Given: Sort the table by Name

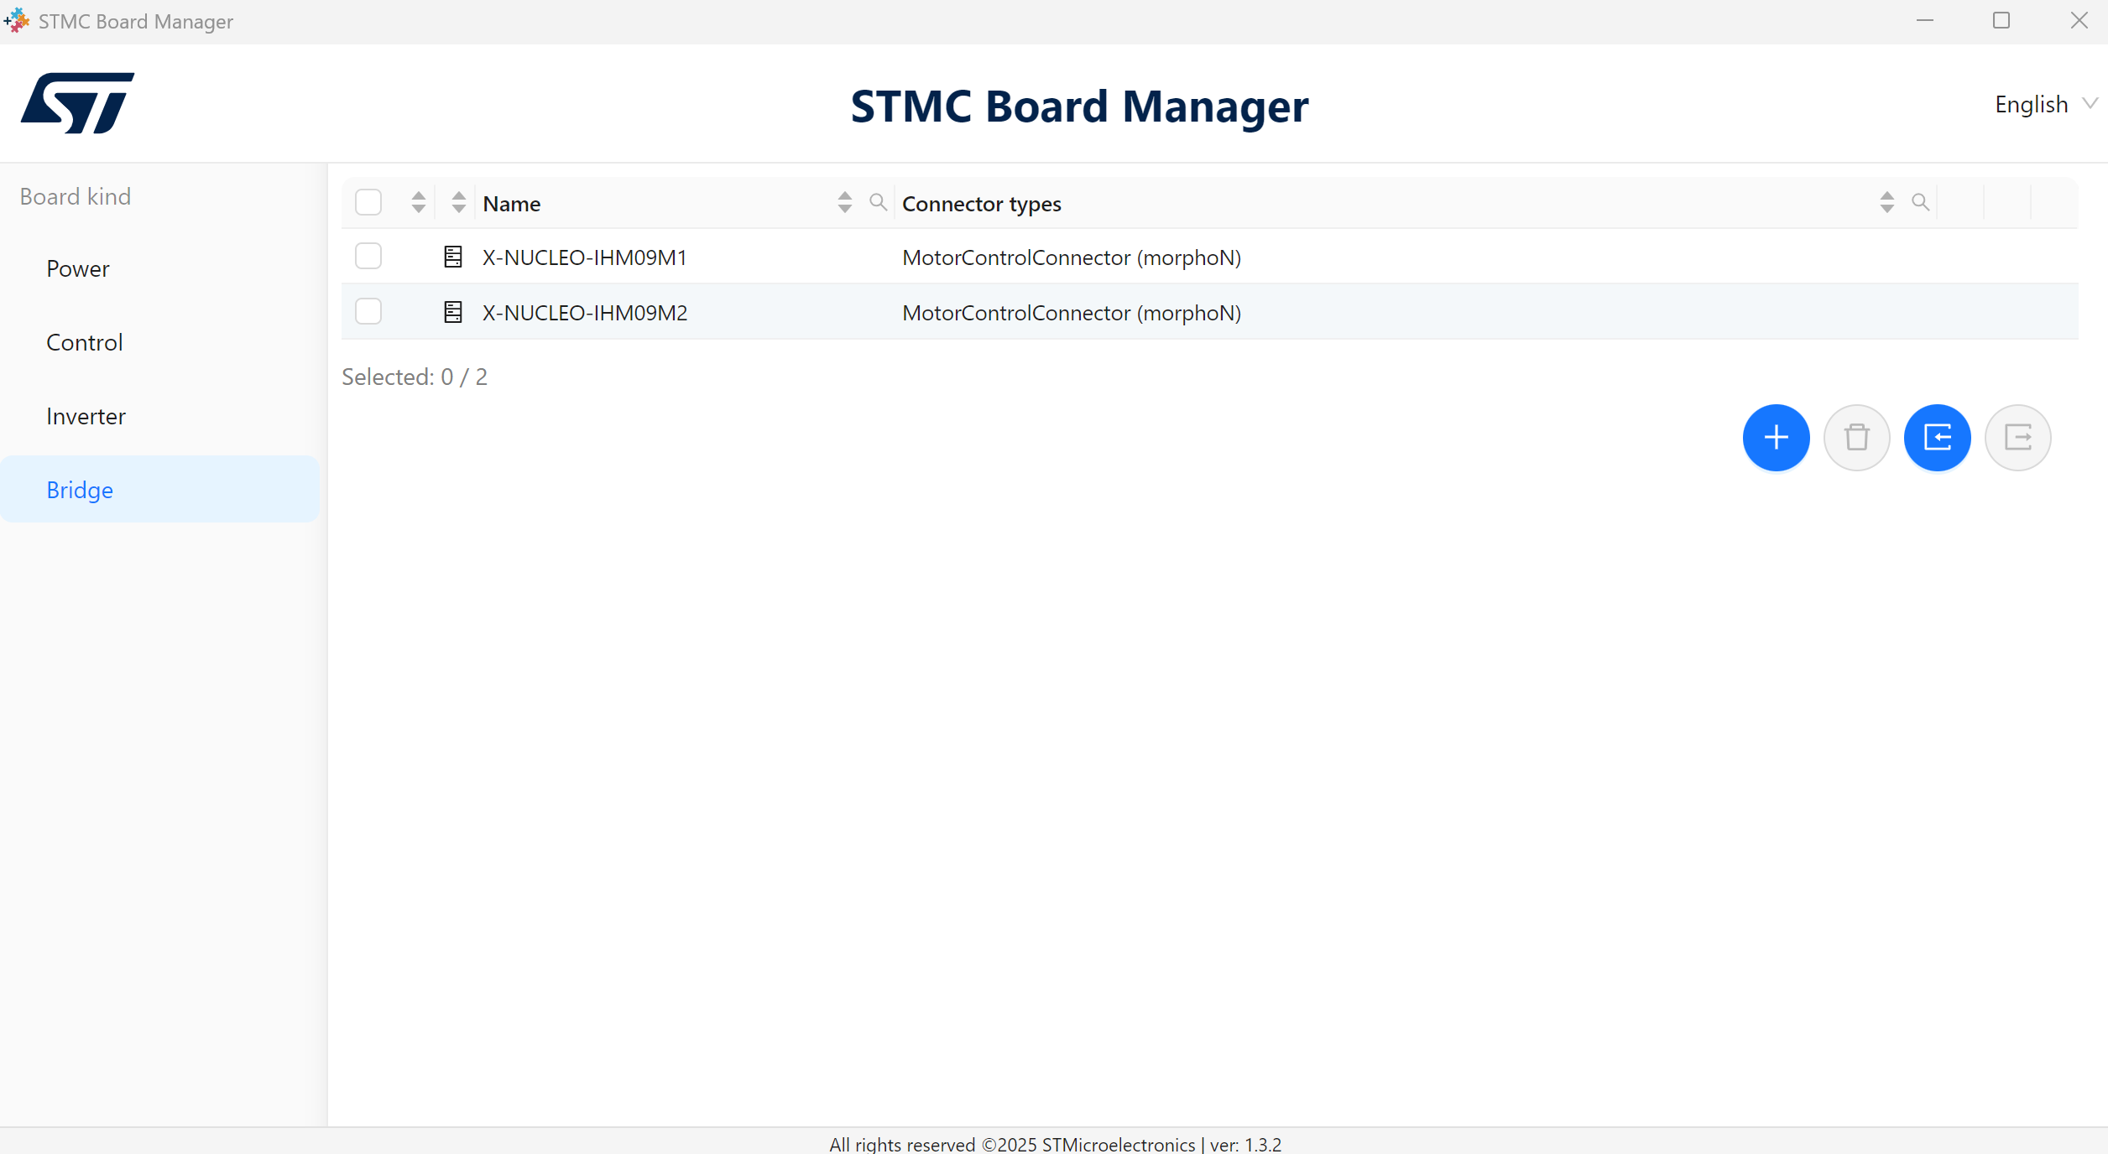Looking at the screenshot, I should point(843,202).
